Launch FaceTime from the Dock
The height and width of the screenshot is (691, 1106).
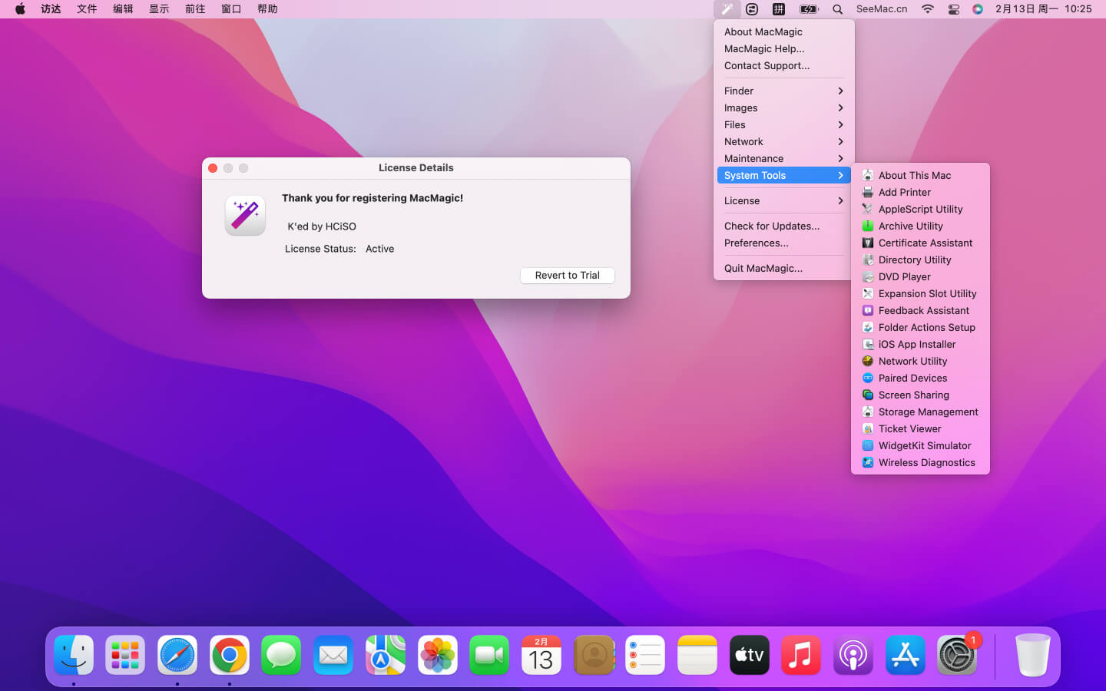point(489,656)
